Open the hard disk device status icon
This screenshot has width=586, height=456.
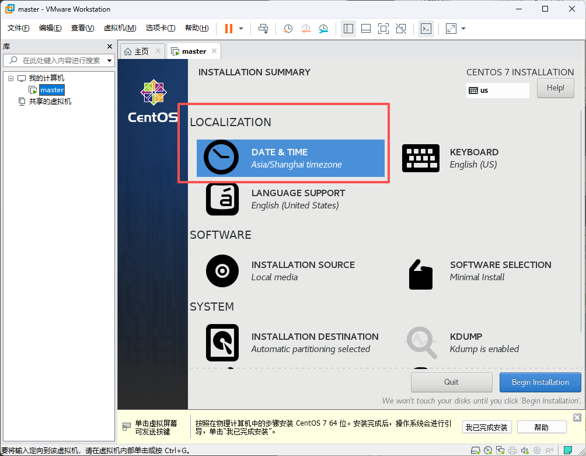coord(475,450)
